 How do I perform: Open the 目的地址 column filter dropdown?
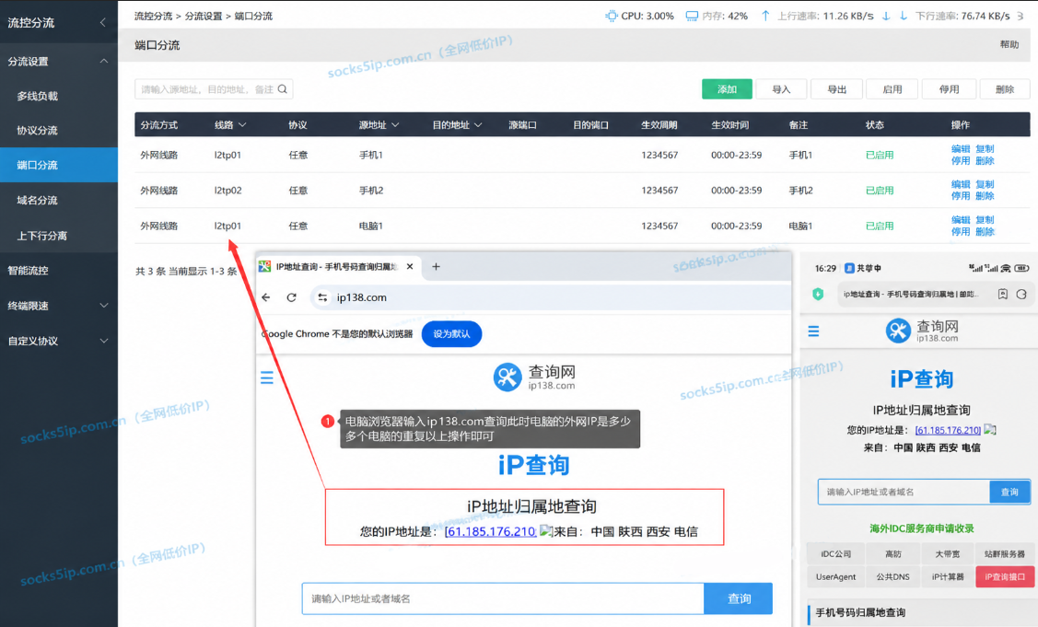point(478,124)
